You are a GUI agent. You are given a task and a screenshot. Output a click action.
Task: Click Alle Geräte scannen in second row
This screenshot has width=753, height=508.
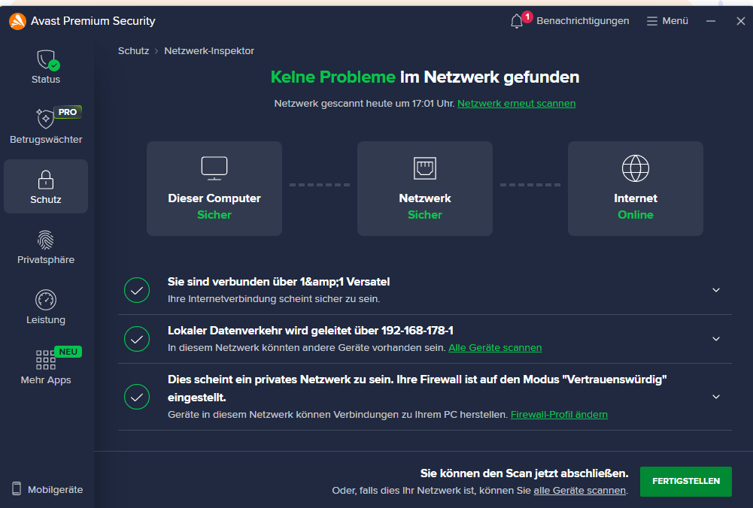pyautogui.click(x=495, y=348)
